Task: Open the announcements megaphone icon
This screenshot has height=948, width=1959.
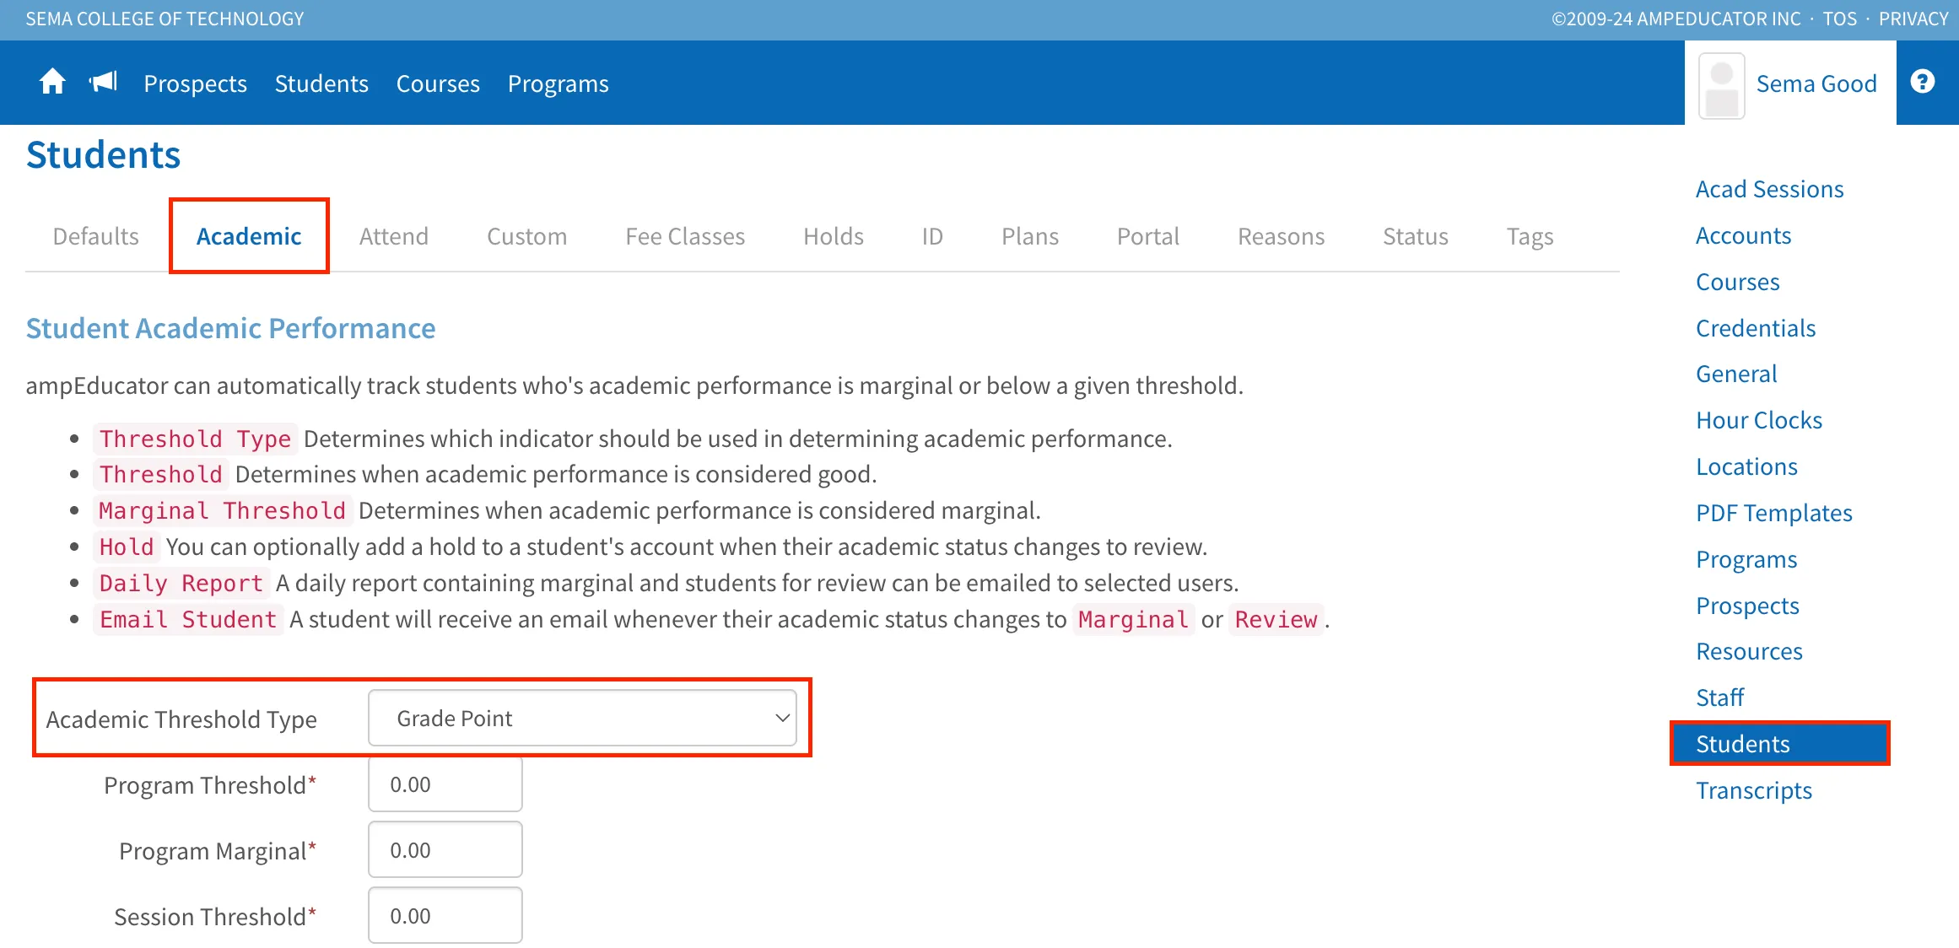Action: point(103,82)
